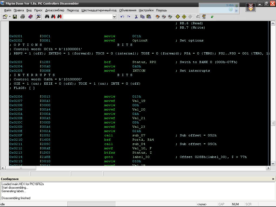This screenshot has width=276, height=207.
Task: Open the Шестнадцатиричный код menu
Action: point(99,10)
